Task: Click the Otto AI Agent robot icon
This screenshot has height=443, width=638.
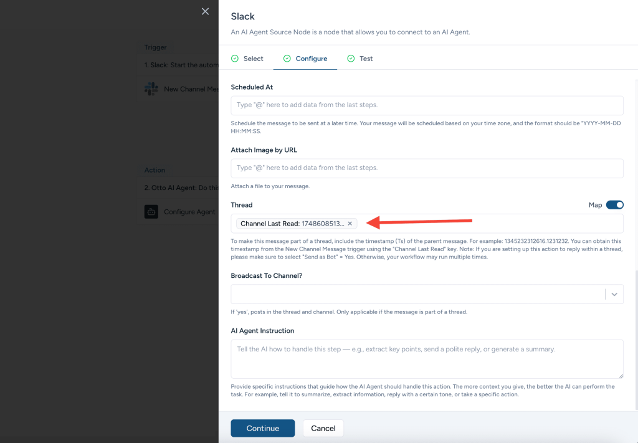Action: tap(151, 212)
